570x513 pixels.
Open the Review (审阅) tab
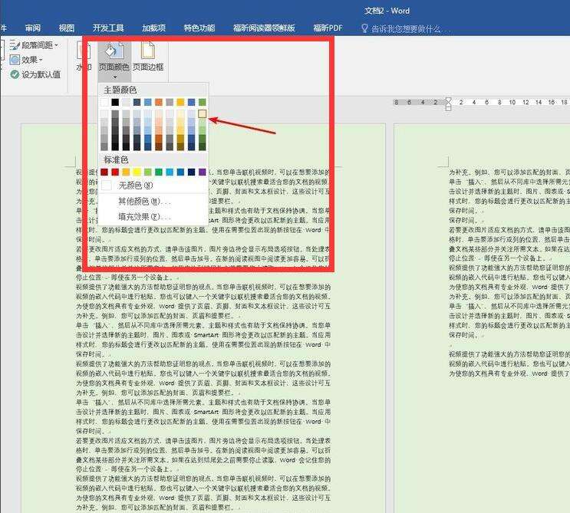(33, 28)
